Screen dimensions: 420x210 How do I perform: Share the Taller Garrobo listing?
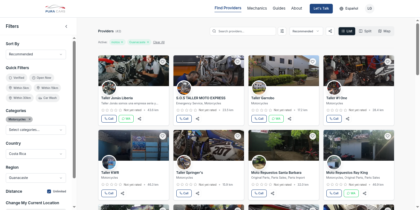(x=290, y=119)
